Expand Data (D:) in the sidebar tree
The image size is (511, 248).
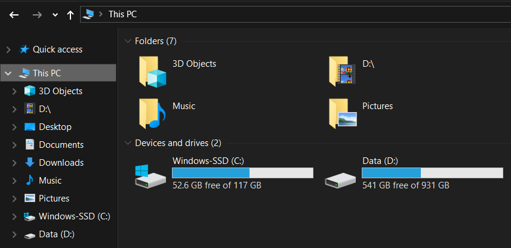(14, 234)
